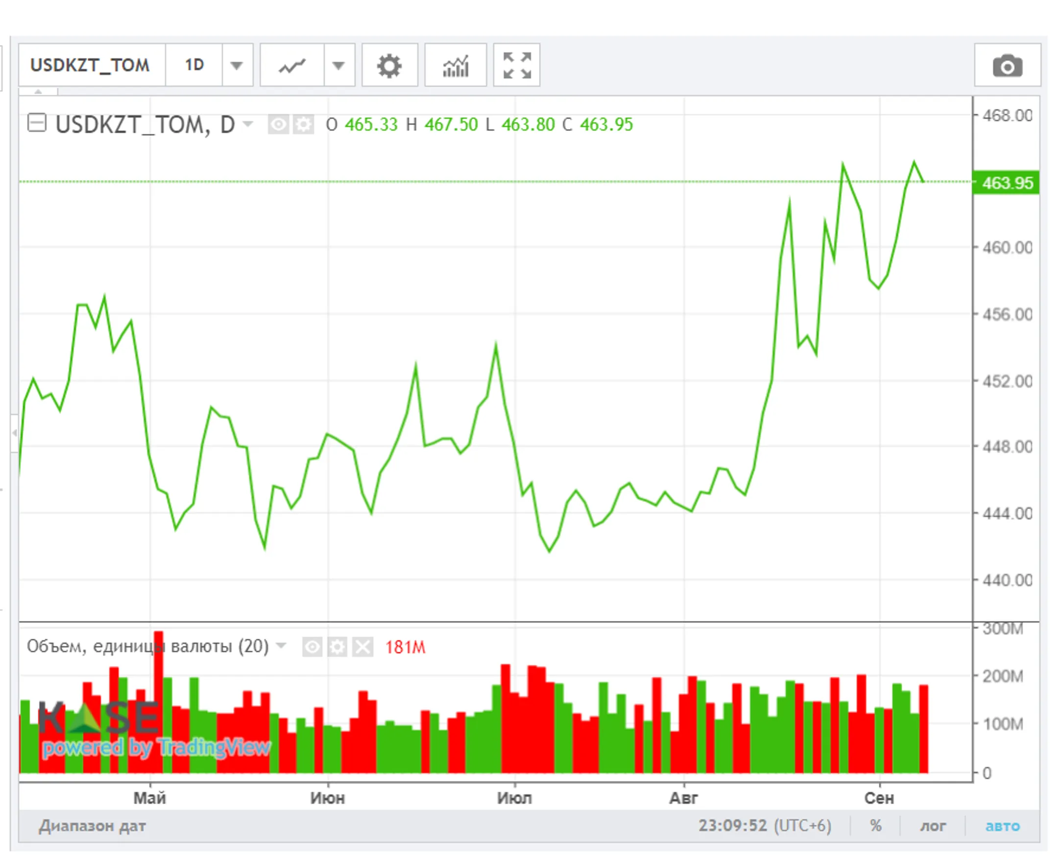Expand the USDKZT_TOM, D legend dropdown
The height and width of the screenshot is (858, 1058).
248,123
